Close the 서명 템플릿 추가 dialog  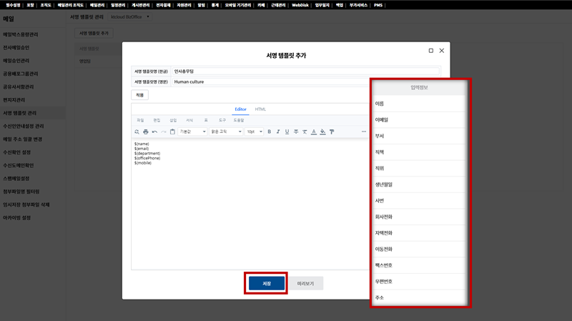coord(442,51)
